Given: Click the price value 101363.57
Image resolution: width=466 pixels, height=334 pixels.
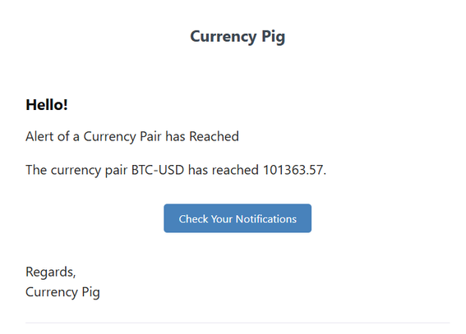Looking at the screenshot, I should 293,170.
